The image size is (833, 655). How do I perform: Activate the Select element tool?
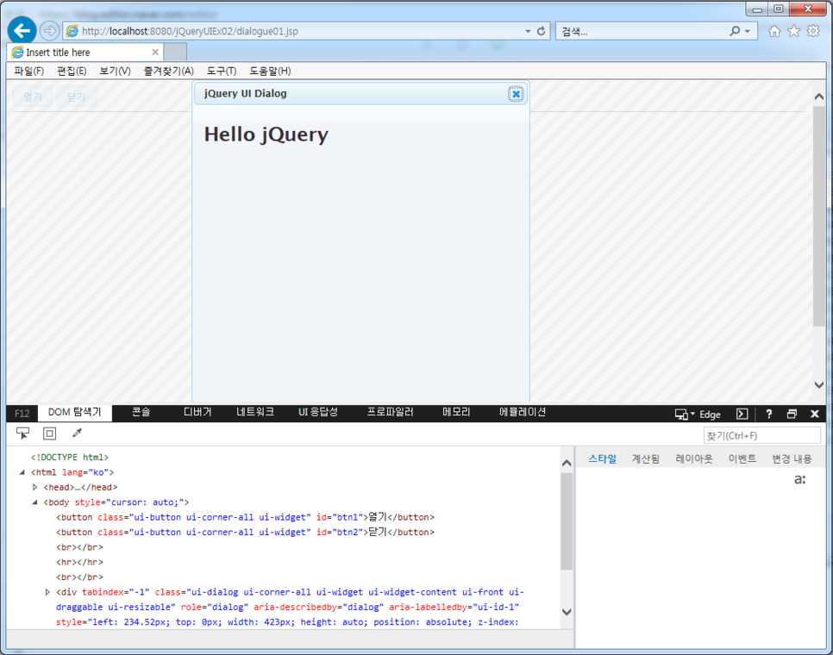pos(22,434)
